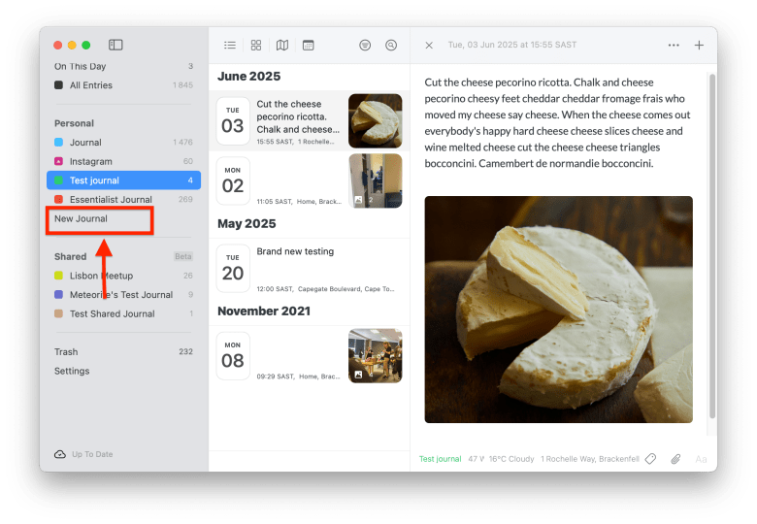
Task: Click the November 2021 section header
Action: 264,311
